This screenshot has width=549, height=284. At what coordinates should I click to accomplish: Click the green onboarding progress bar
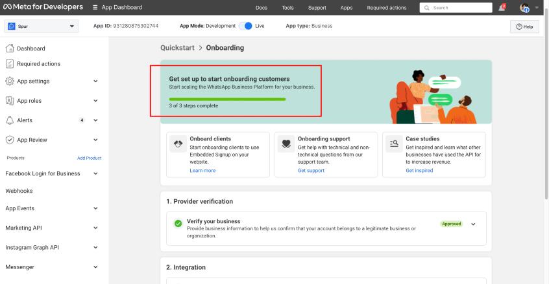(227, 100)
